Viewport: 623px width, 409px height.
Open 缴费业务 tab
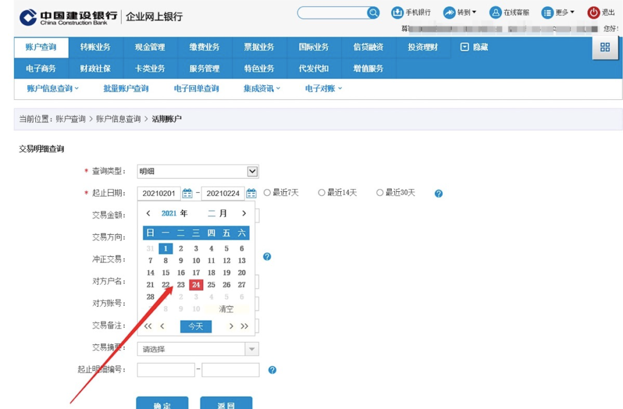pyautogui.click(x=204, y=47)
